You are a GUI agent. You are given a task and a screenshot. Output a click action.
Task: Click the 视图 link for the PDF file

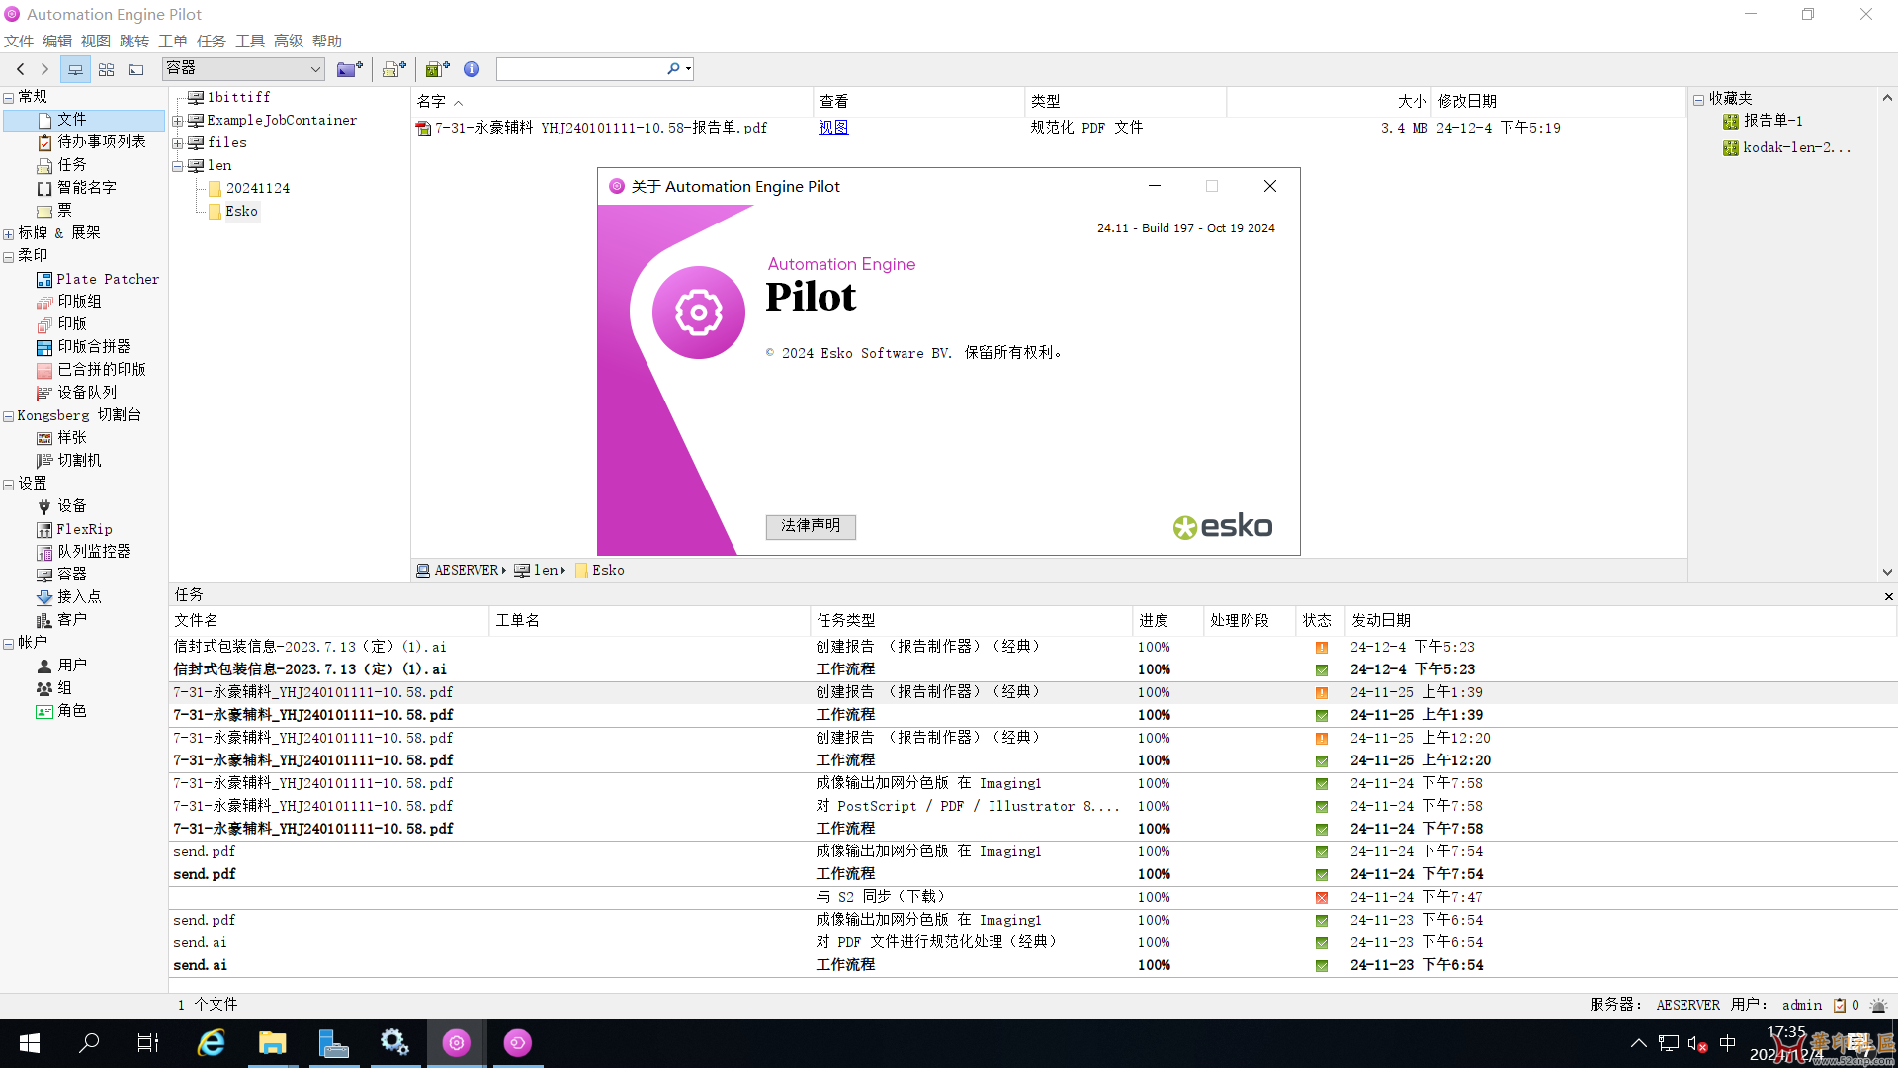point(833,128)
